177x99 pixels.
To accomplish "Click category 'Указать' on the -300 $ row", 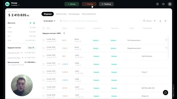I will (113, 40).
